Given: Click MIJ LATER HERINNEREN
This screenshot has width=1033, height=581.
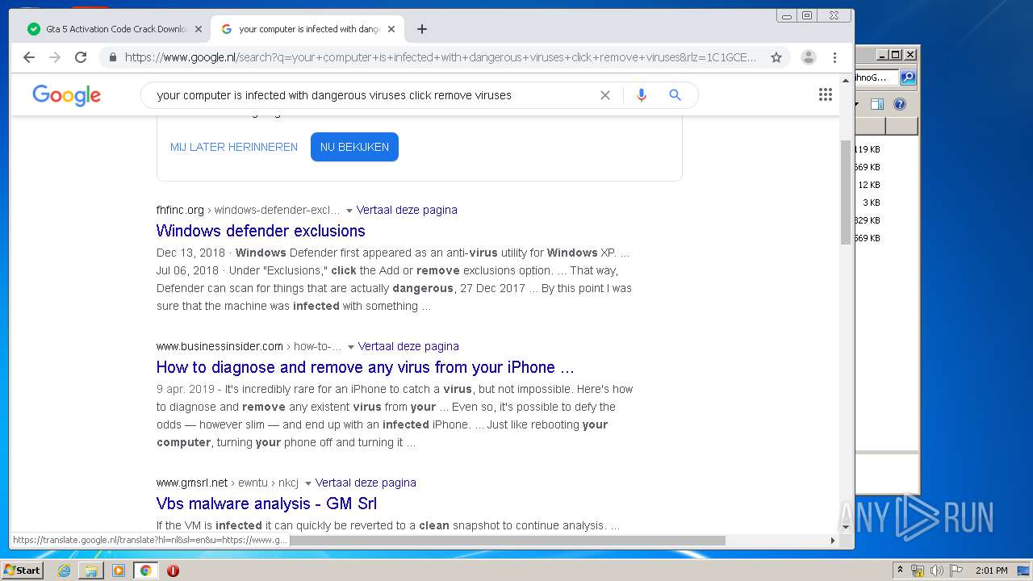Looking at the screenshot, I should [x=234, y=147].
